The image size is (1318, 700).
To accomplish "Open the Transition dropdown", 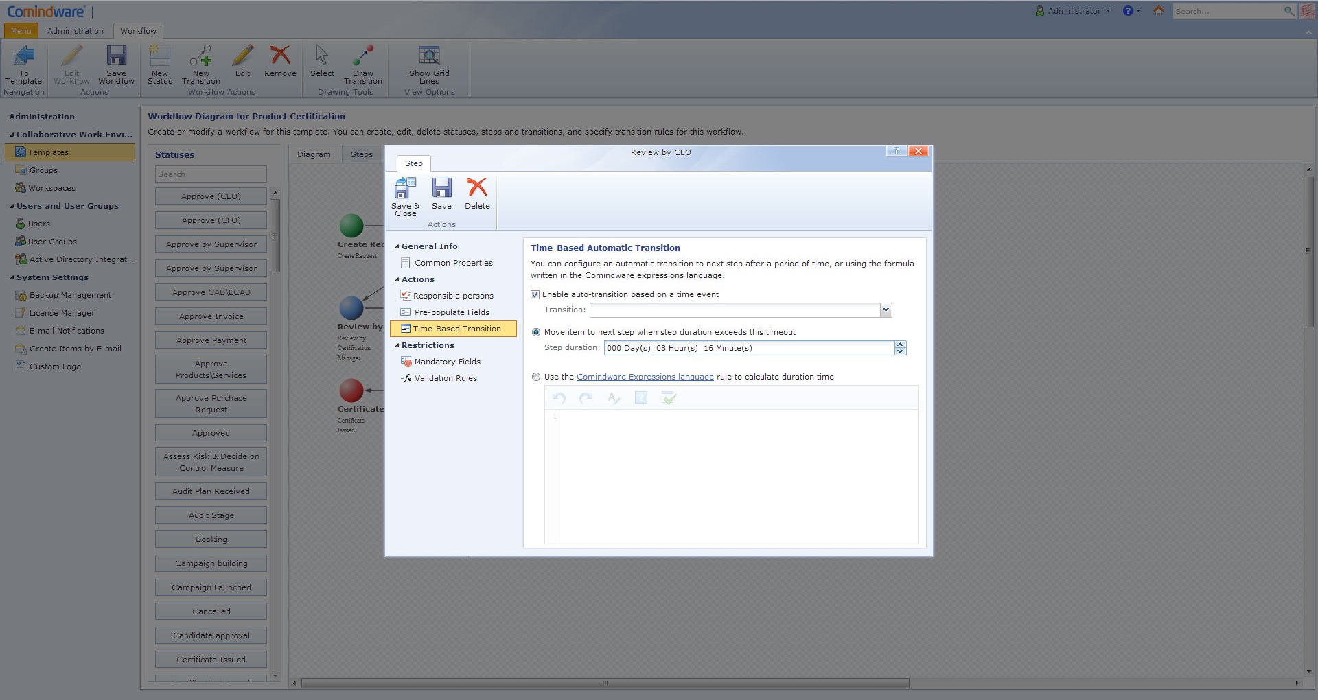I will 886,310.
